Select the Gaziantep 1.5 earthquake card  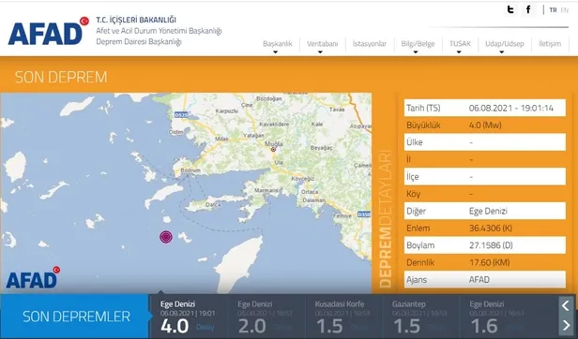[x=421, y=317]
